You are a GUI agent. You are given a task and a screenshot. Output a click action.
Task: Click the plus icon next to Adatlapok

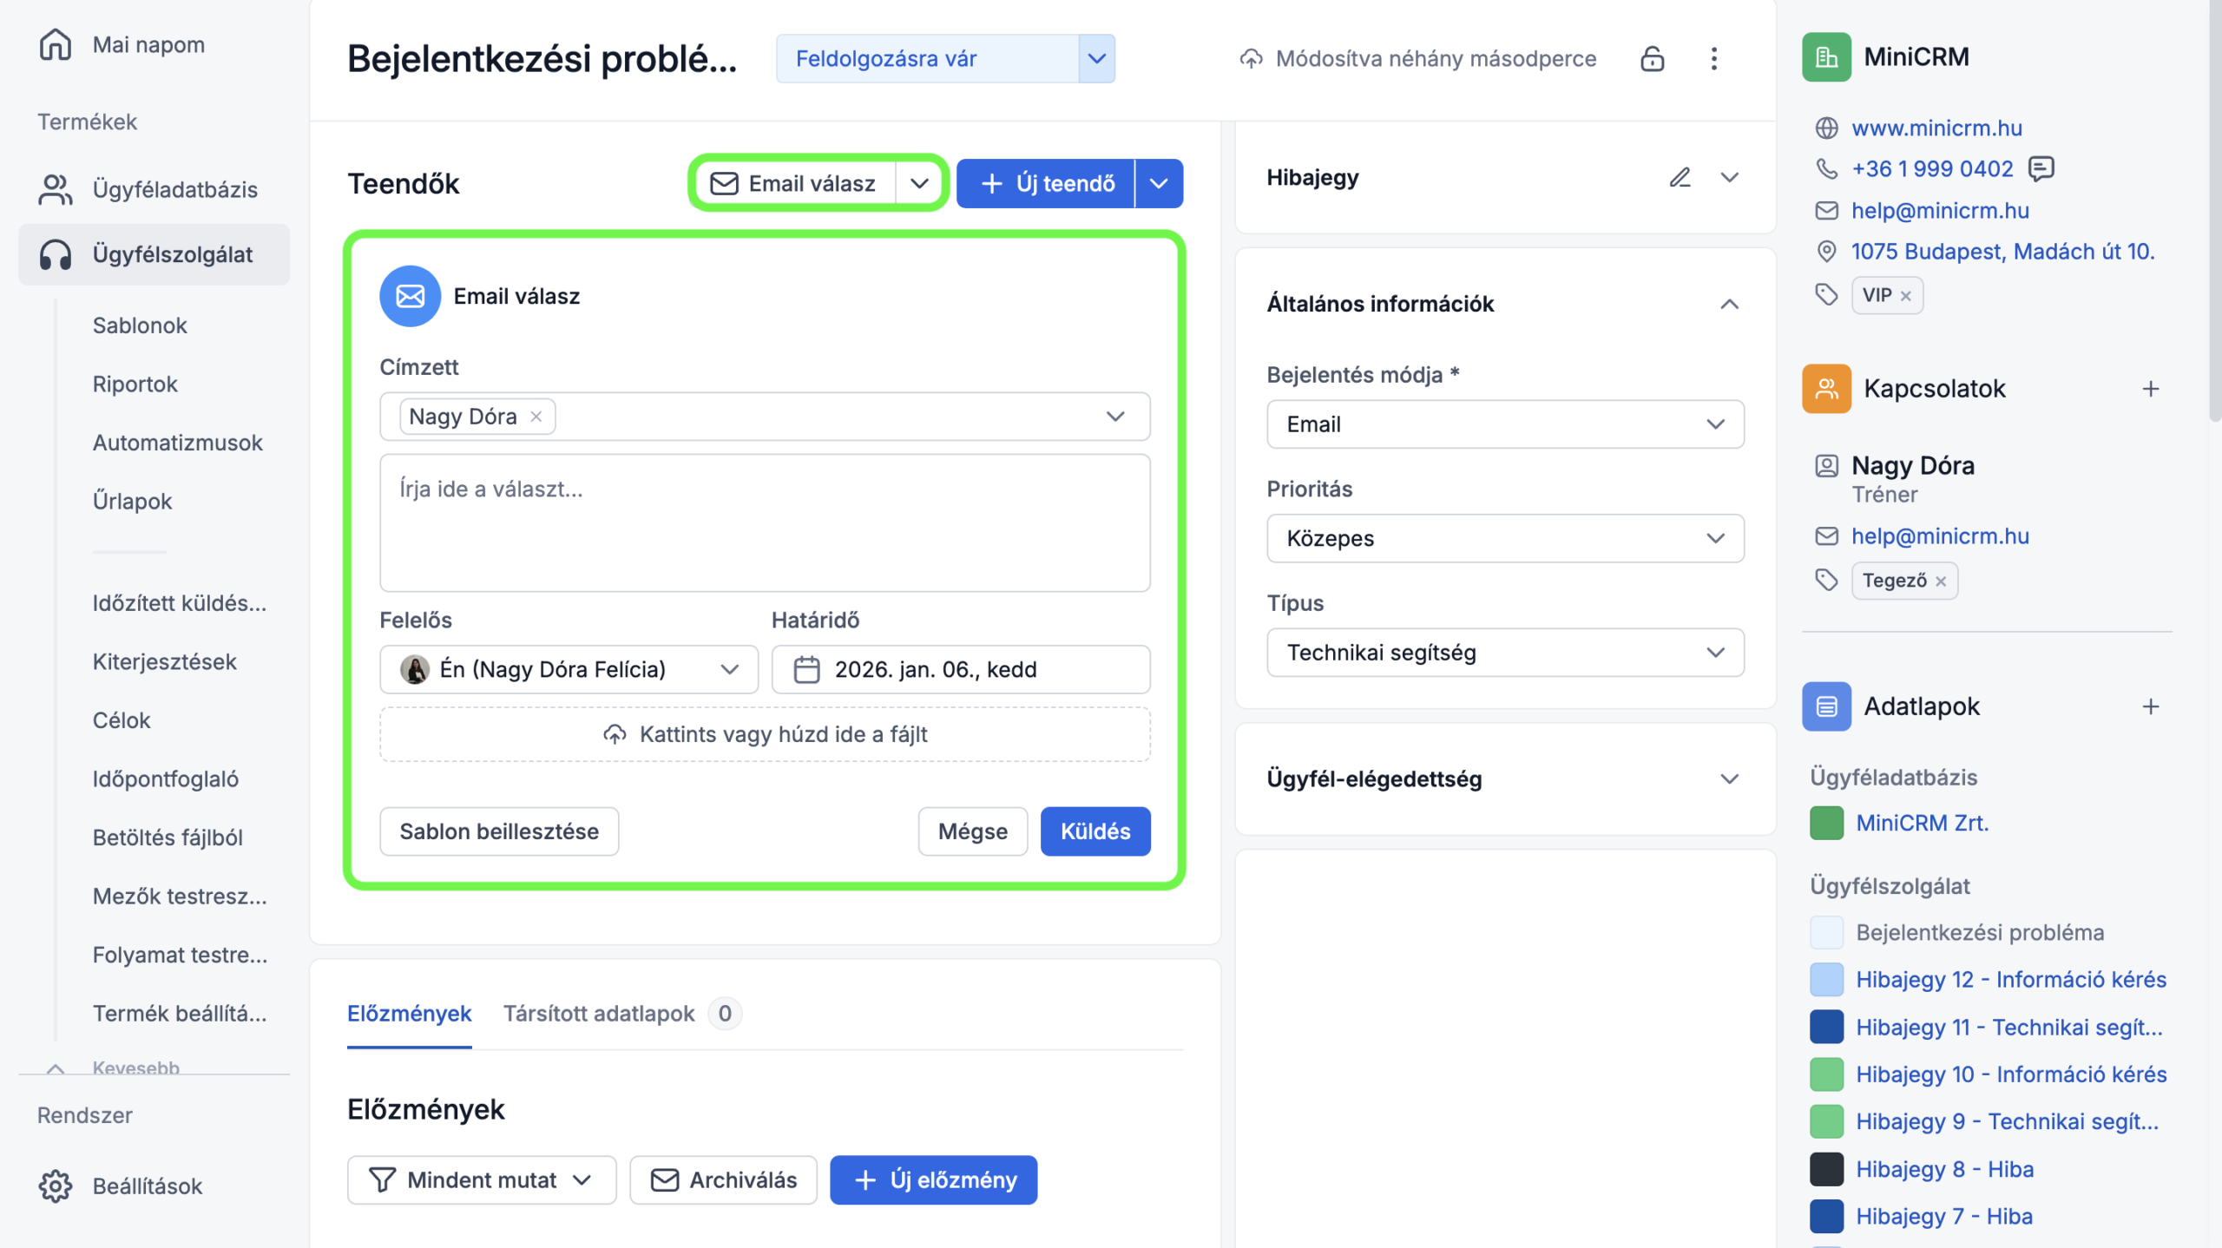(2150, 706)
